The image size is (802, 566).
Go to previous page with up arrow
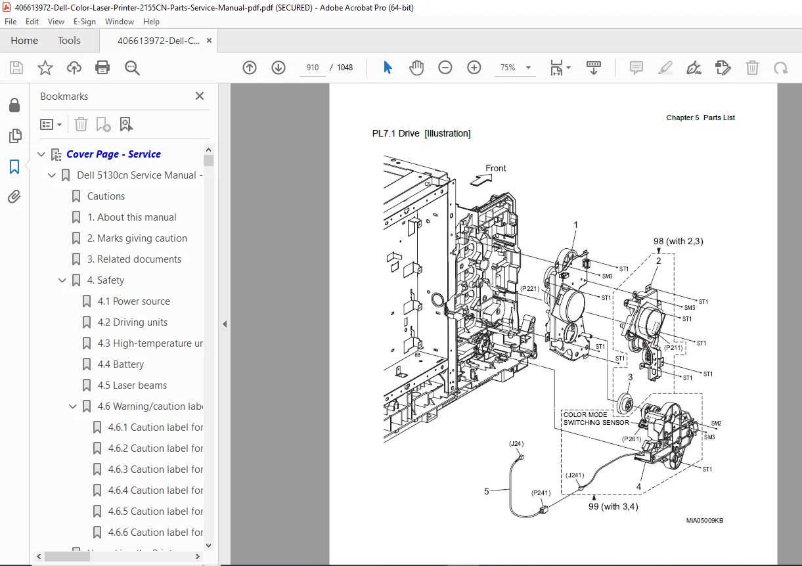click(x=250, y=68)
